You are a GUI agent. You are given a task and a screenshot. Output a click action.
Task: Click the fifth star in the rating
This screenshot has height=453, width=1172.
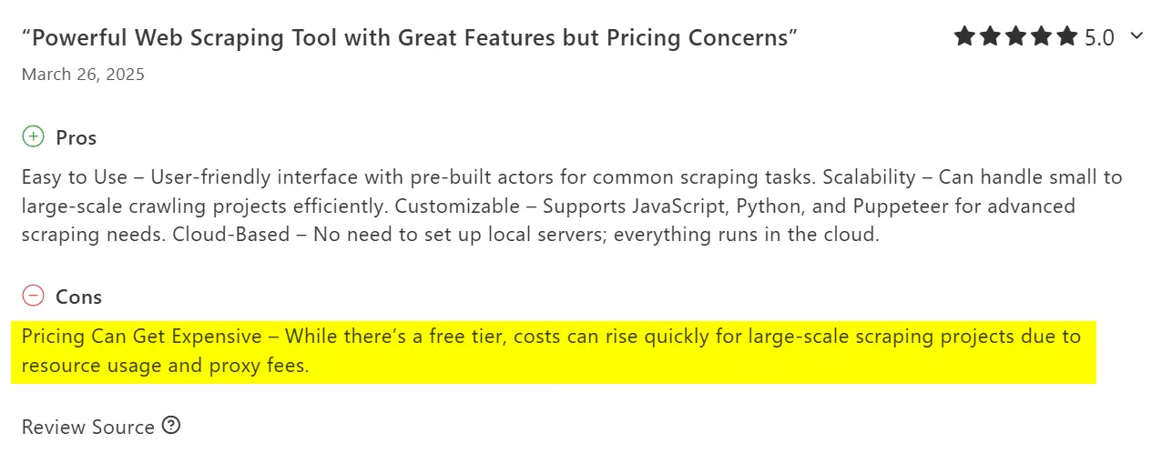pyautogui.click(x=1066, y=37)
